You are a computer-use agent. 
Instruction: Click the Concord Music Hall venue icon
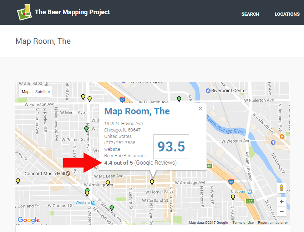click(68, 174)
